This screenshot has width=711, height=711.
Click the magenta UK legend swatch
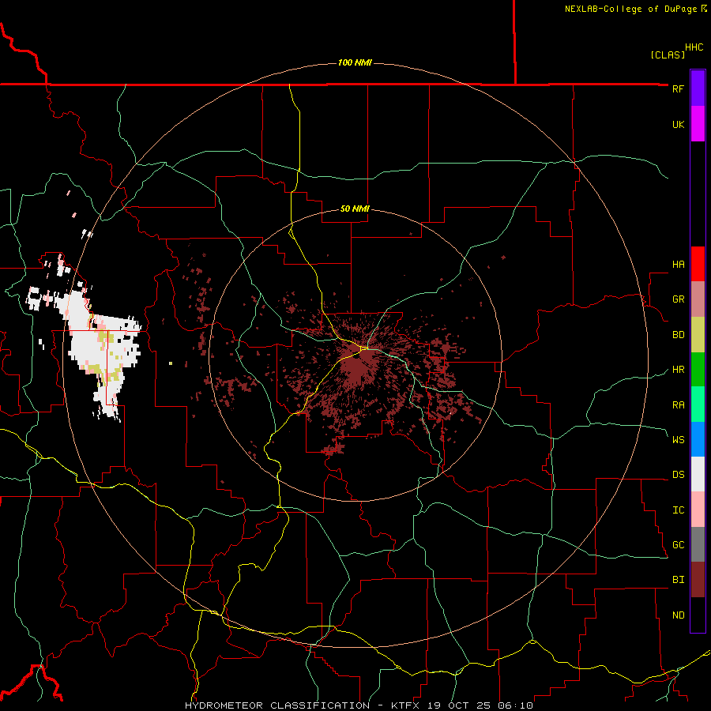tap(698, 124)
